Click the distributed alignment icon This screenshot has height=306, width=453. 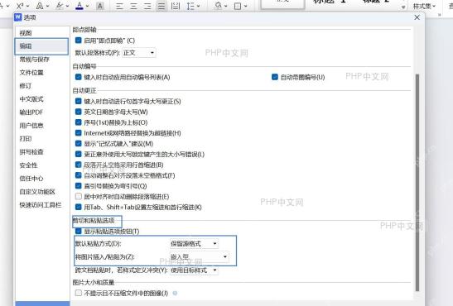[x=176, y=6]
